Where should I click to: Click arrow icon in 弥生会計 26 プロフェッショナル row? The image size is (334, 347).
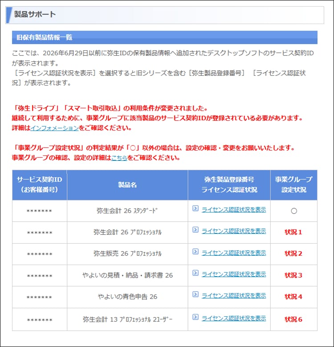pos(196,230)
